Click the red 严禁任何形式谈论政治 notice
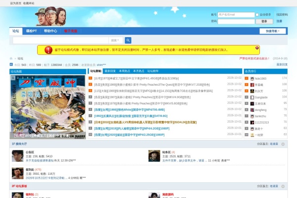Screen dimensions: 297x198 tap(254, 58)
